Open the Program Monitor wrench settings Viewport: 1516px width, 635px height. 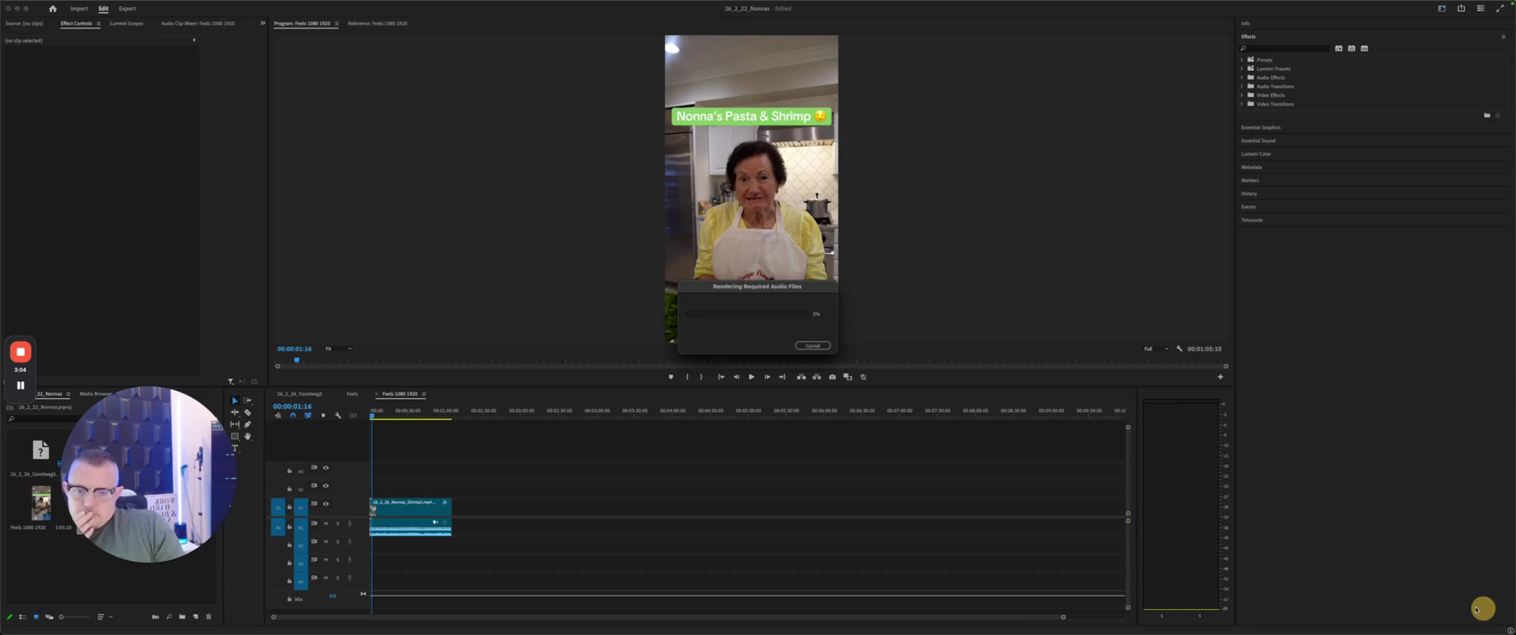pyautogui.click(x=1179, y=348)
